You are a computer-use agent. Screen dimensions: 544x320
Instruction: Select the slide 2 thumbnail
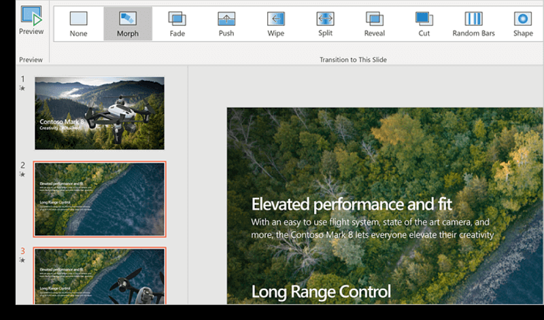click(x=99, y=199)
